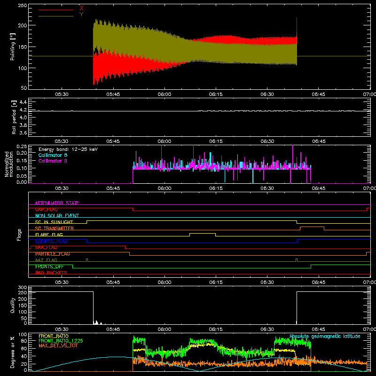Click the magenta 'Collimator 9' legend entry

click(x=53, y=161)
